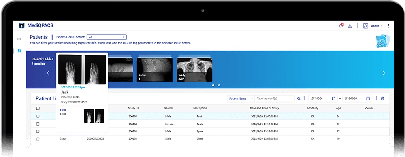
Task: Click the Type keyword(s) search field
Action: coord(275,98)
